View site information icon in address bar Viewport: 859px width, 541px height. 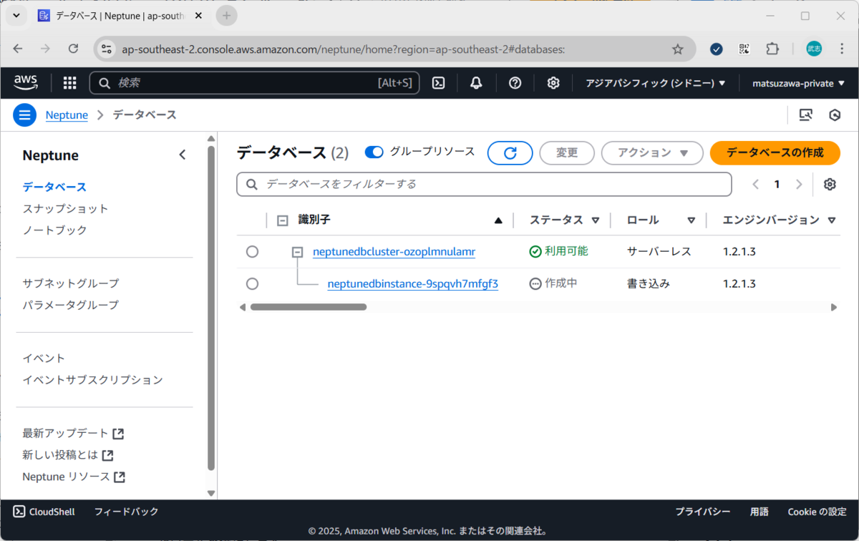pos(107,49)
